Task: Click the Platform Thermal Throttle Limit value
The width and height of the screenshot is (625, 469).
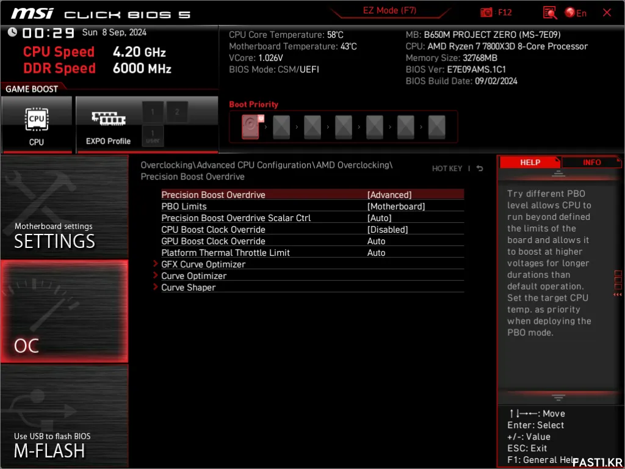Action: 377,253
